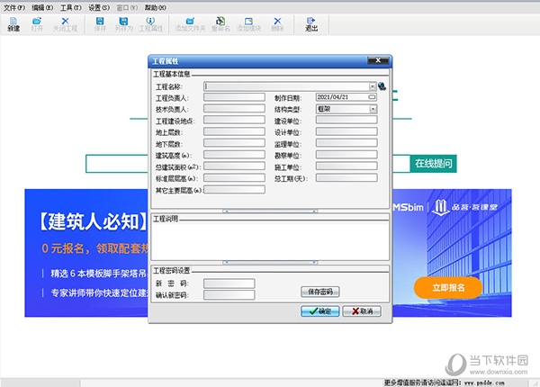Click the 保存 (Save) toolbar icon
Image resolution: width=540 pixels, height=387 pixels.
99,22
